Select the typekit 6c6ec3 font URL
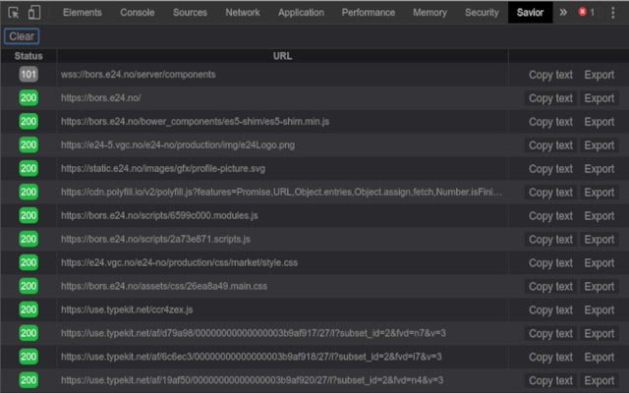Viewport: 629px width, 393px height. click(x=252, y=357)
